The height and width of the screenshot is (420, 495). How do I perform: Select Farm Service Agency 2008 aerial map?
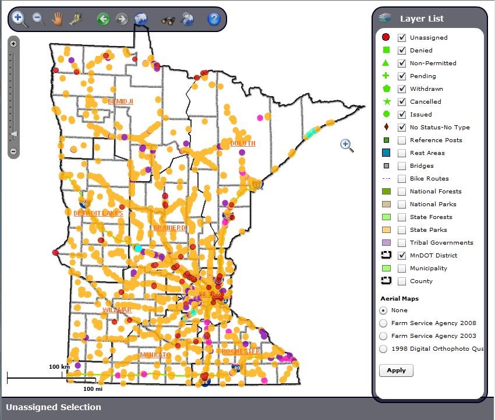coord(383,323)
